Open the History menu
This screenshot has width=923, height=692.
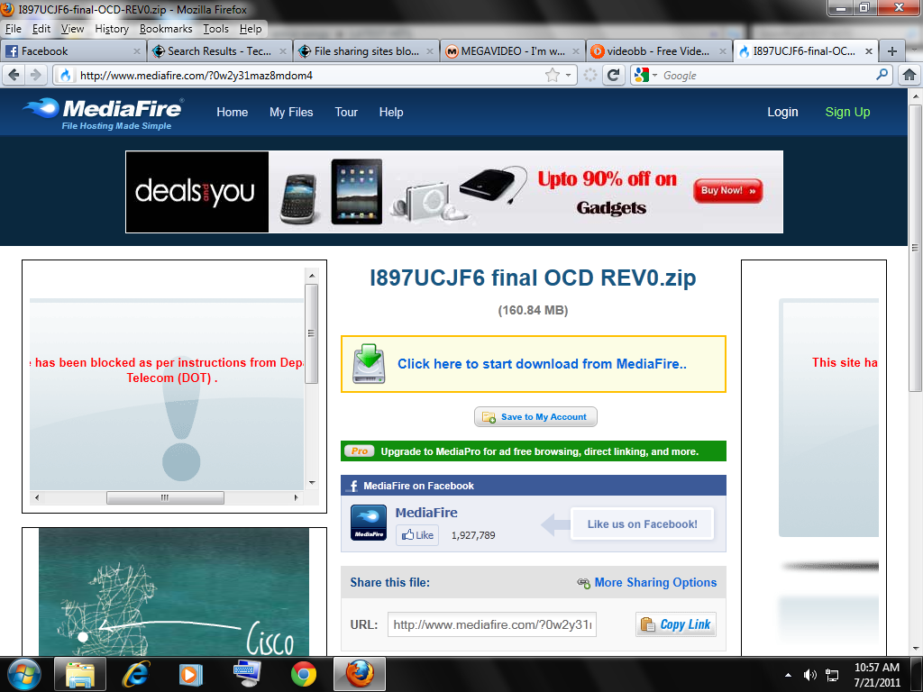point(111,29)
